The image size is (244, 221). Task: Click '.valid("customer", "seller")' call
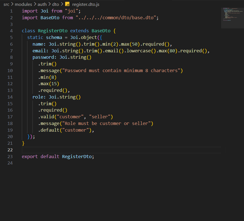pos(75,117)
